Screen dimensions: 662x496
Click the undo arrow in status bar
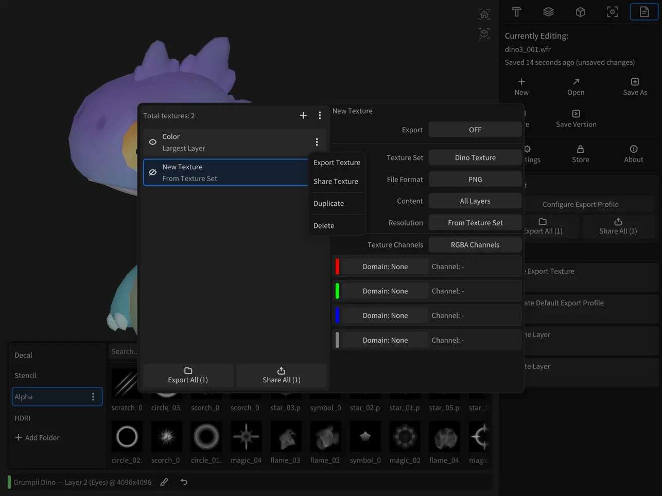(x=184, y=482)
